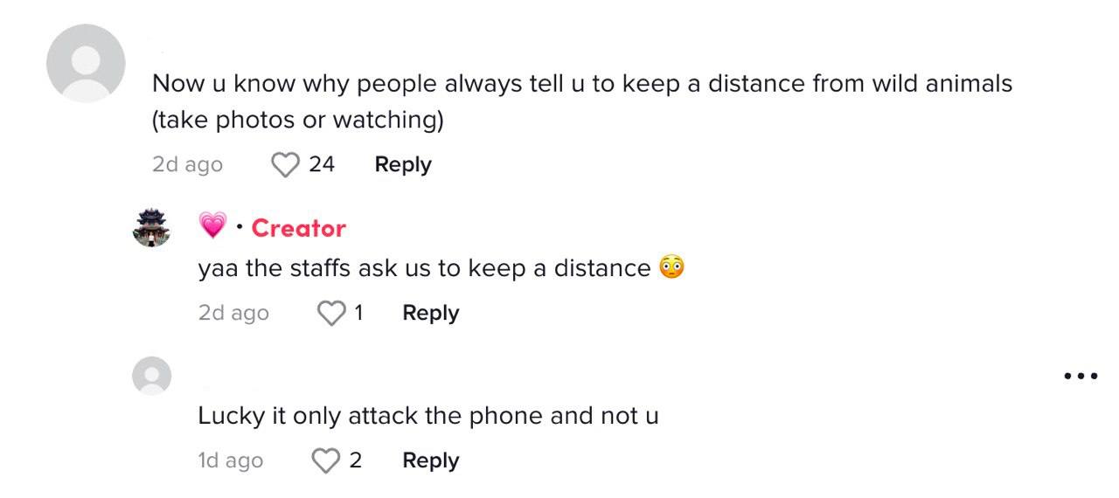The height and width of the screenshot is (498, 1119).
Task: Like the comment about keeping distance from wild animals
Action: (x=286, y=164)
